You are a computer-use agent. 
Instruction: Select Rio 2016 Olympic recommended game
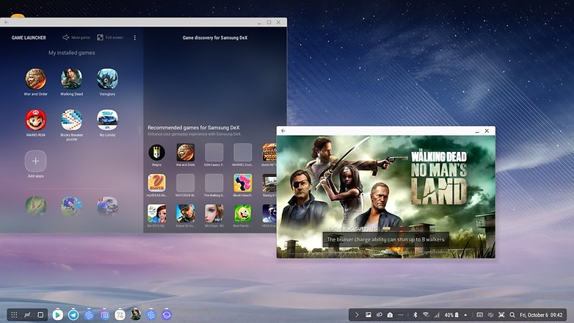(x=156, y=214)
